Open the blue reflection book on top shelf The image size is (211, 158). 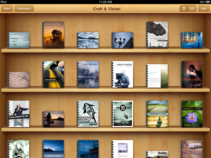pos(192,40)
